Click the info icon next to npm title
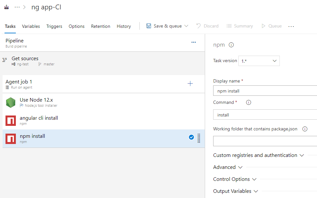This screenshot has height=198, width=317. point(231,45)
